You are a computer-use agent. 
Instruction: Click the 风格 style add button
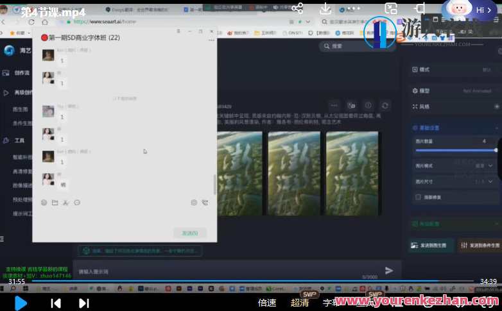point(497,106)
